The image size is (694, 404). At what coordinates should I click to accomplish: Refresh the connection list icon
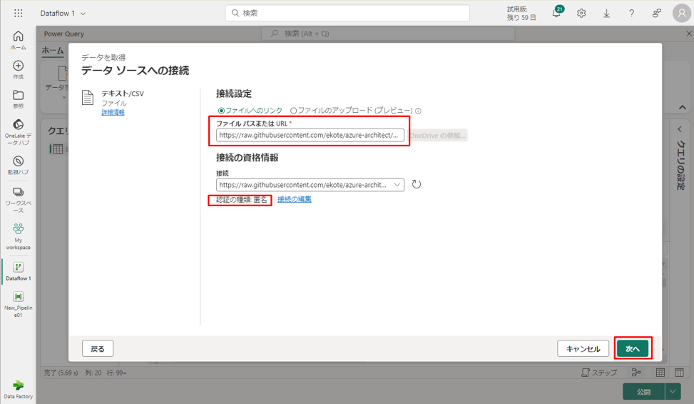click(x=417, y=184)
